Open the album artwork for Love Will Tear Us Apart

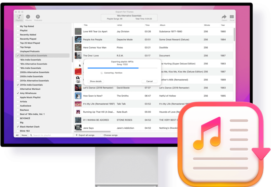tap(78, 31)
